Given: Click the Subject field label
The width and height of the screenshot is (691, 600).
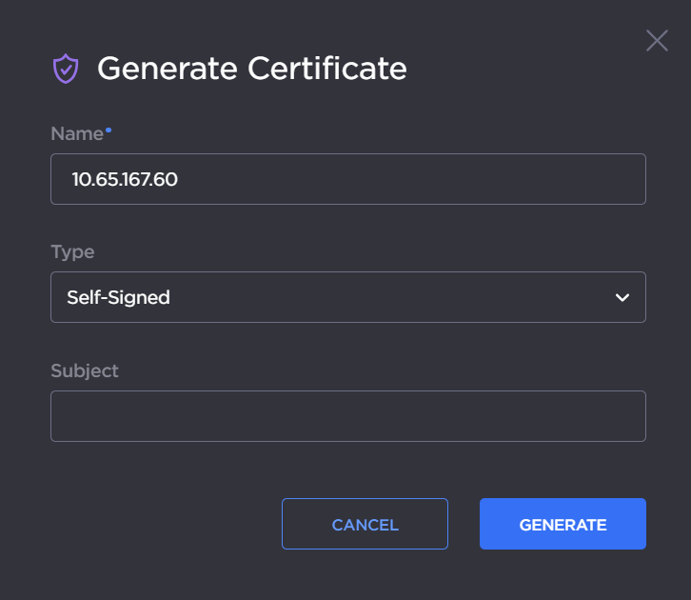Looking at the screenshot, I should click(85, 370).
